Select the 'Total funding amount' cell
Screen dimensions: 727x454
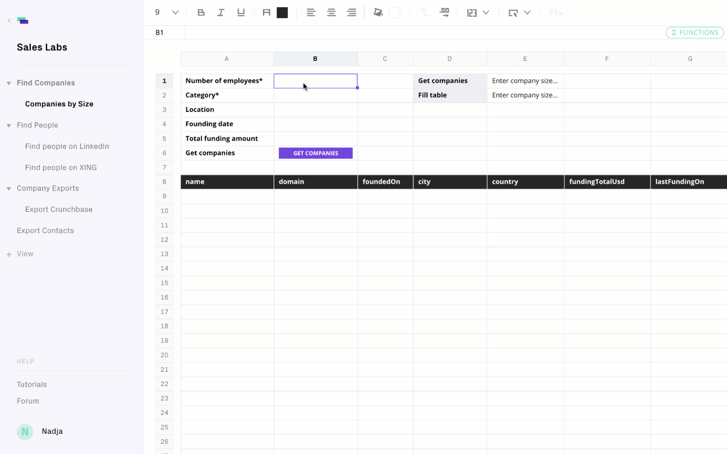pos(227,138)
